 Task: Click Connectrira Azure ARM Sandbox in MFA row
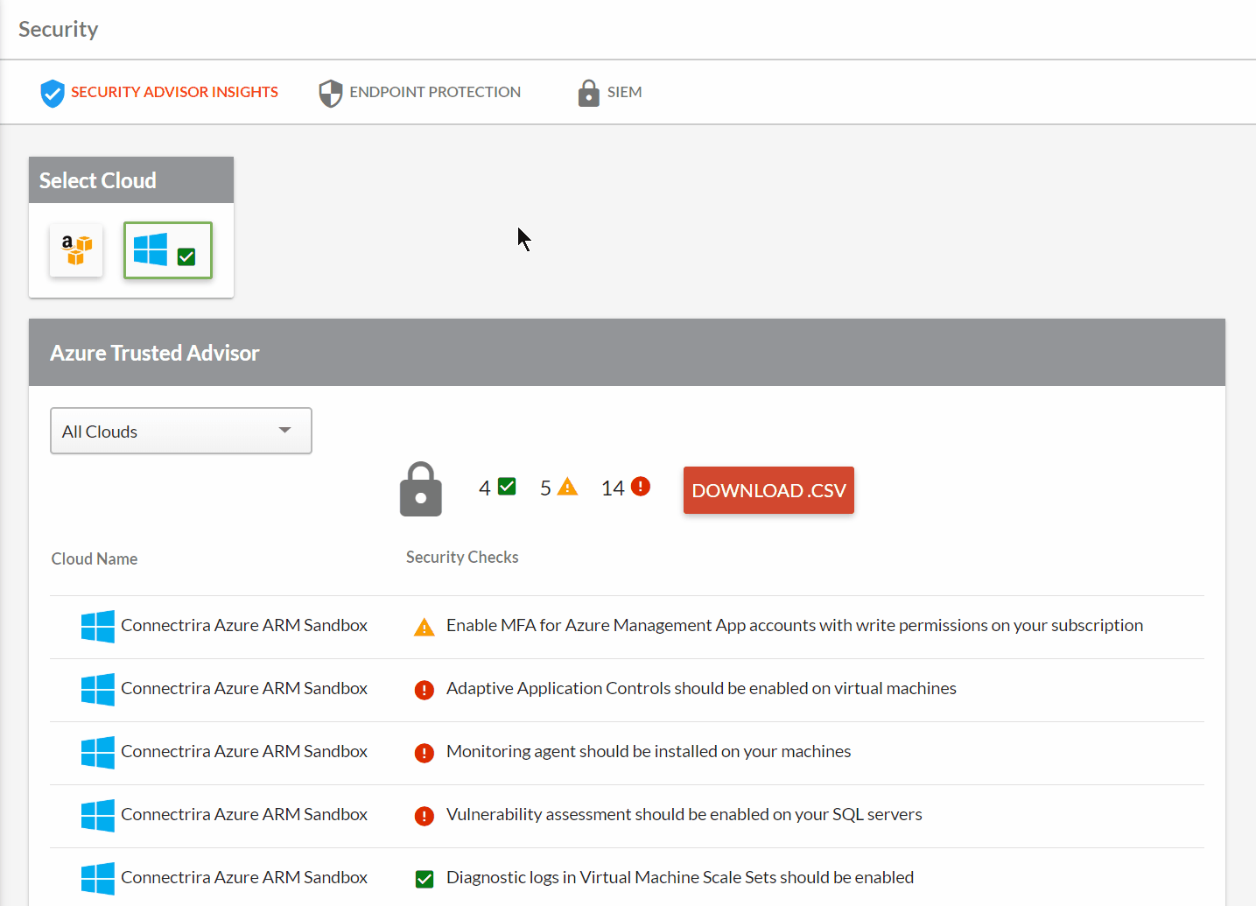[x=244, y=625]
